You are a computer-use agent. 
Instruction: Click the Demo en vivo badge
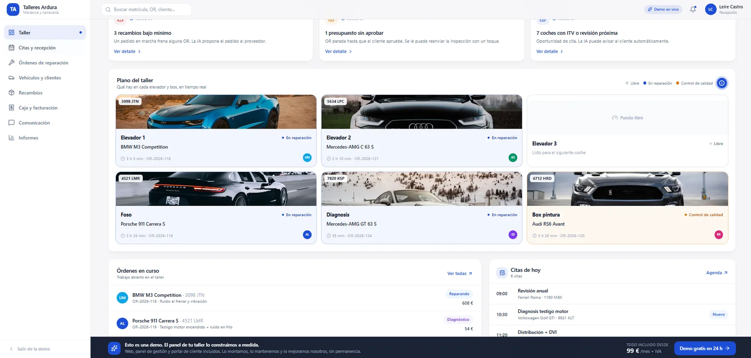[x=663, y=9]
